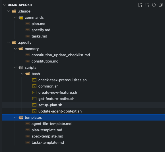Screen dimensions: 165x152
Task: Select the .claude folder label
Action: point(24,11)
